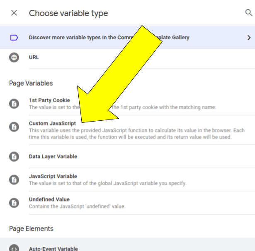Click the Undefined Value document icon

[x=14, y=203]
